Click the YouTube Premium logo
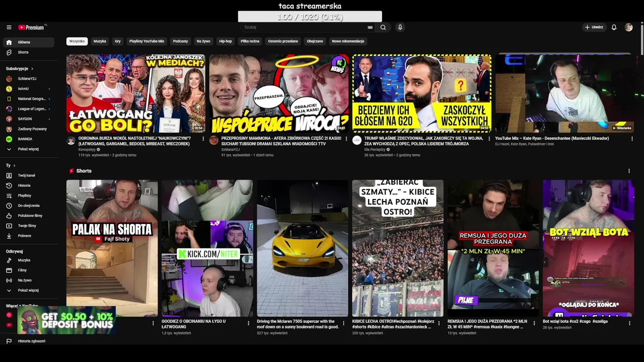Viewport: 644px width, 362px height. pyautogui.click(x=32, y=27)
